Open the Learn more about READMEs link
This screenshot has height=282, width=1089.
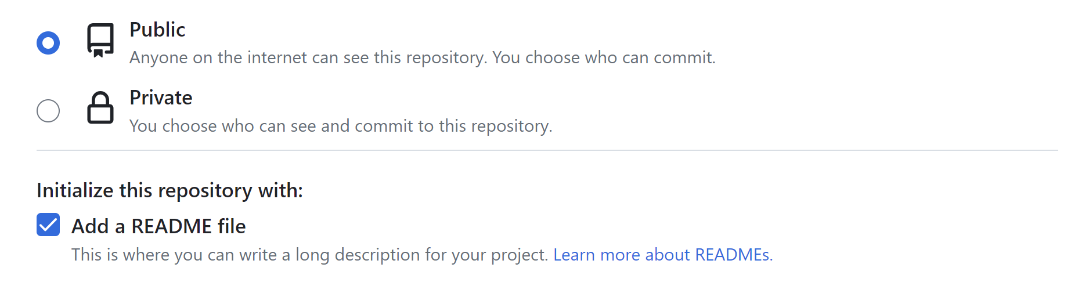click(662, 255)
